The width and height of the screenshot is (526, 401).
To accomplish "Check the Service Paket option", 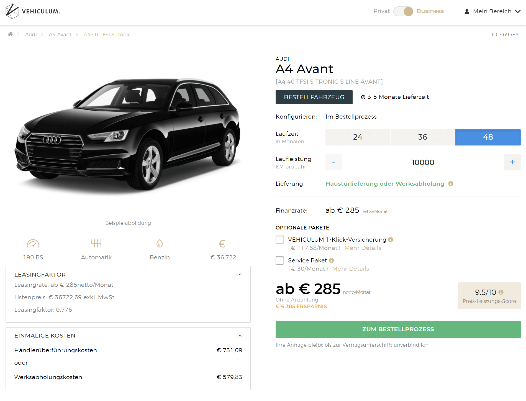I will click(280, 260).
